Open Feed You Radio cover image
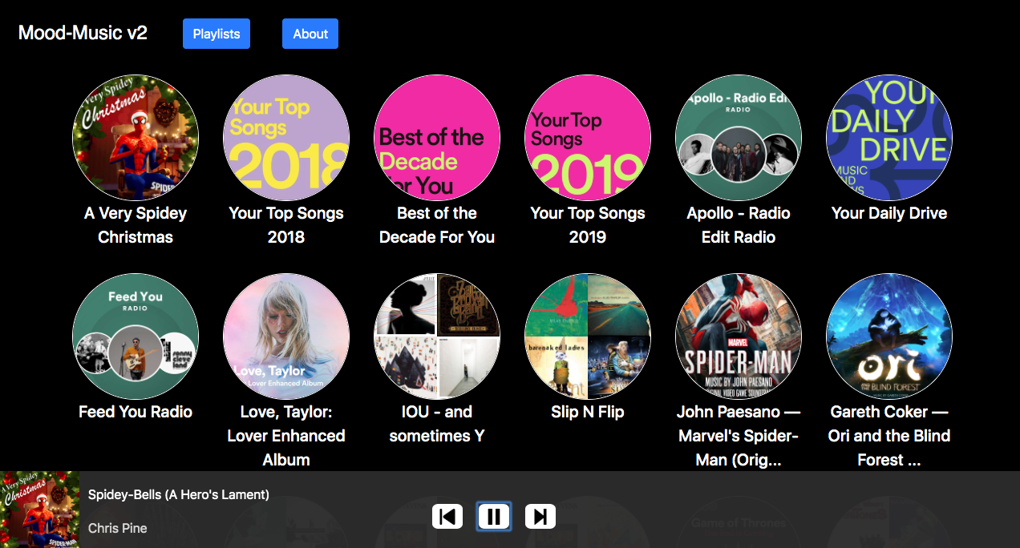 tap(136, 336)
